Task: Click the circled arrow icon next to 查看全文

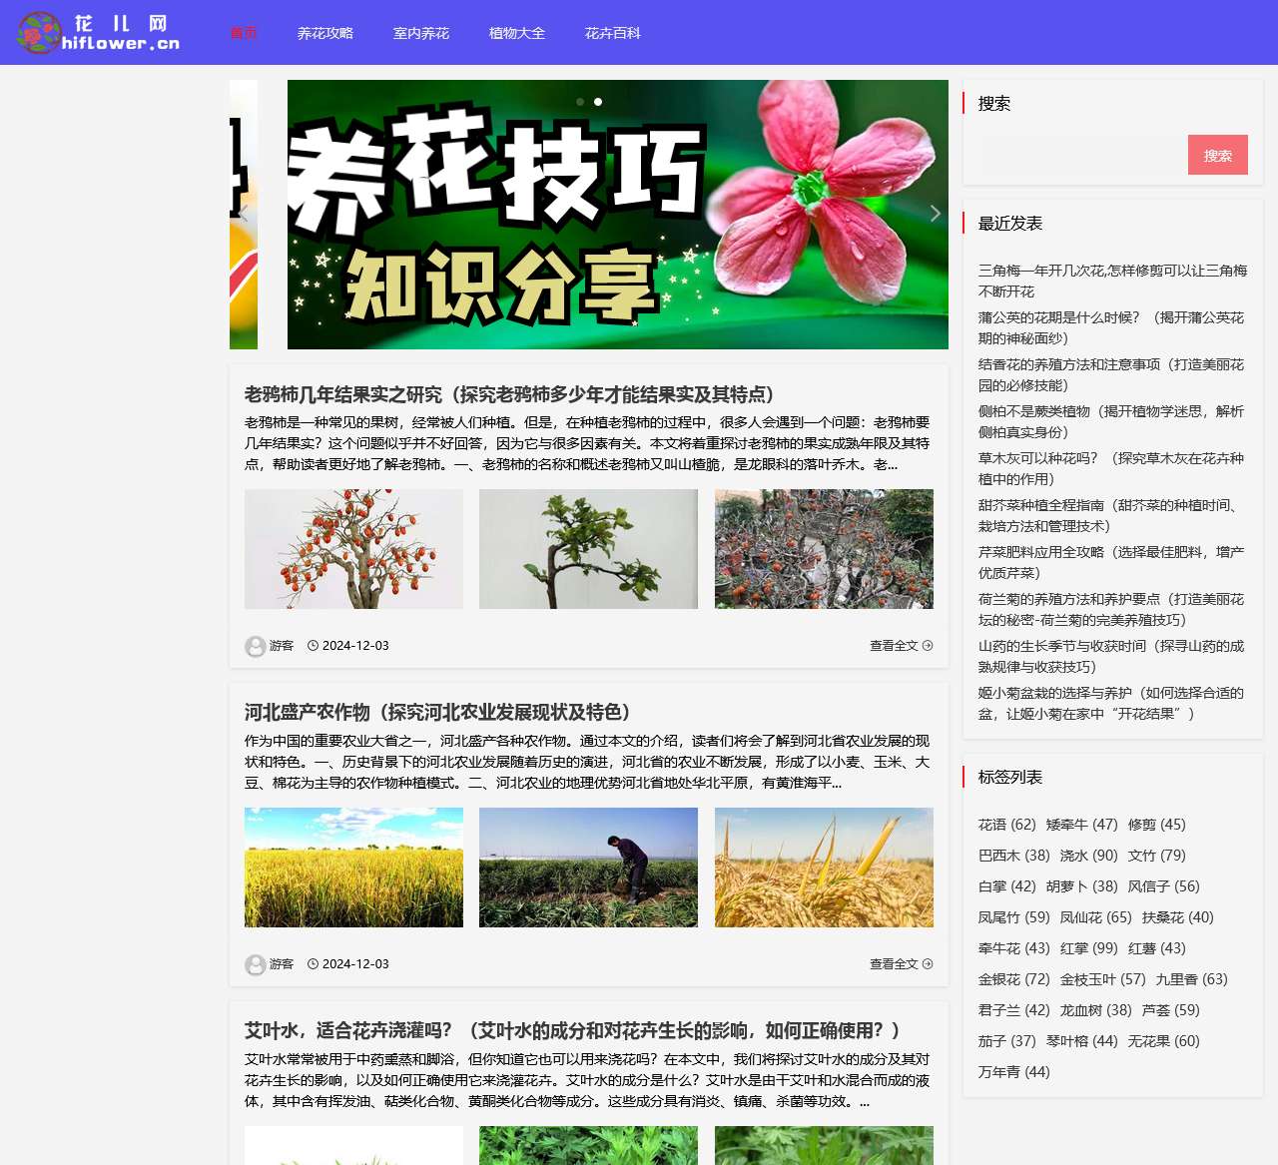Action: 927,646
